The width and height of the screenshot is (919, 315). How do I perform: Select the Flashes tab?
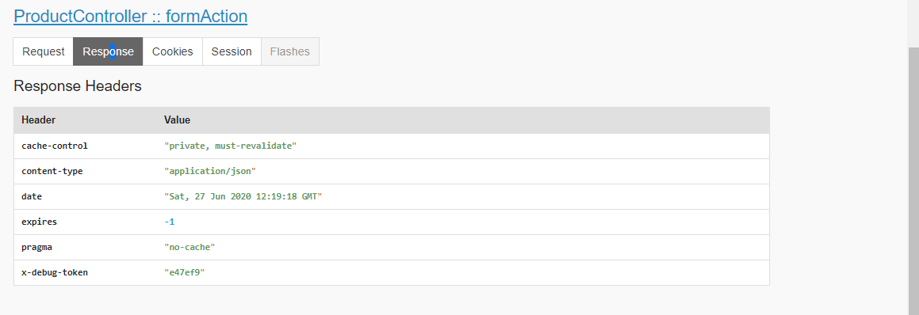click(289, 51)
